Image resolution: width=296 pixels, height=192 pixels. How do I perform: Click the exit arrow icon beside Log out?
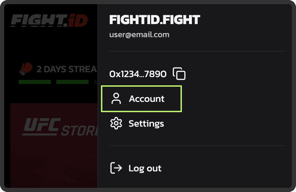tap(116, 168)
